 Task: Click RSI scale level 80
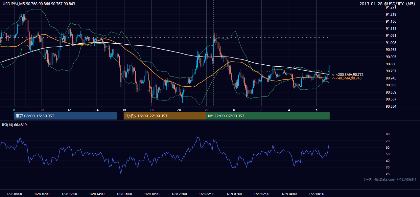point(388,134)
